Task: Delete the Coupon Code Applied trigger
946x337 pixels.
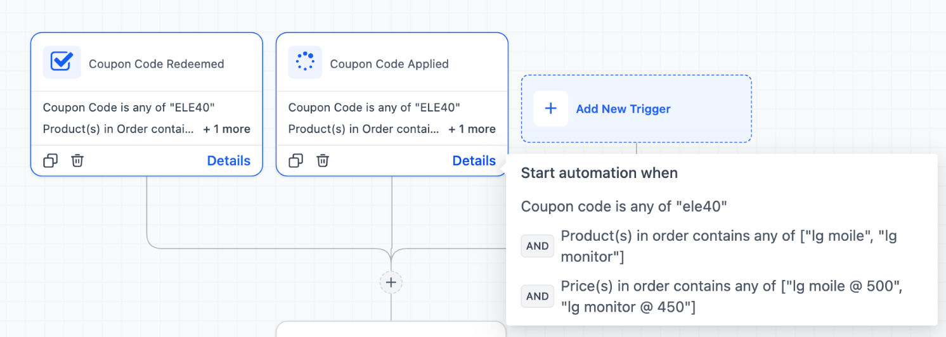Action: pyautogui.click(x=323, y=161)
